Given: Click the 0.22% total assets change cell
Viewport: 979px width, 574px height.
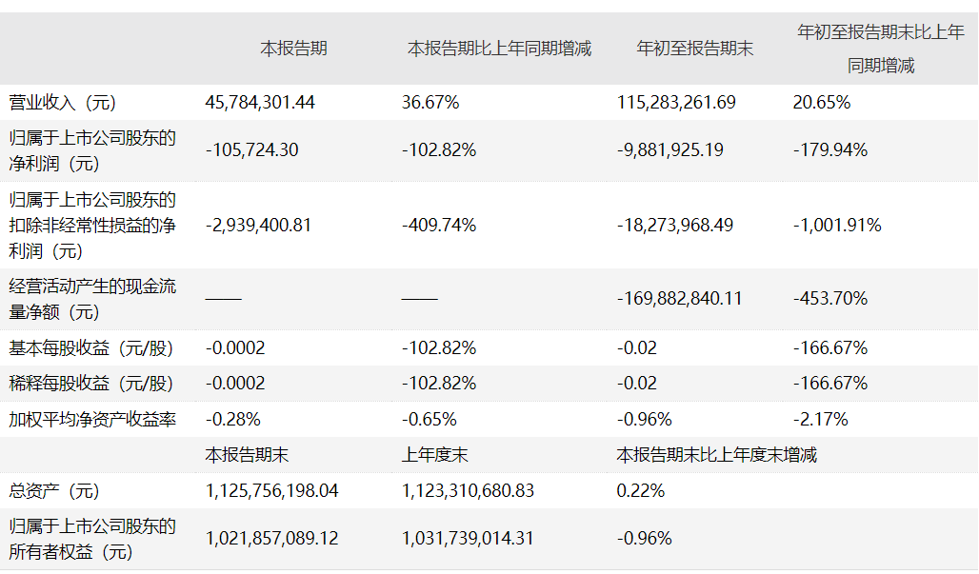Looking at the screenshot, I should coord(641,491).
